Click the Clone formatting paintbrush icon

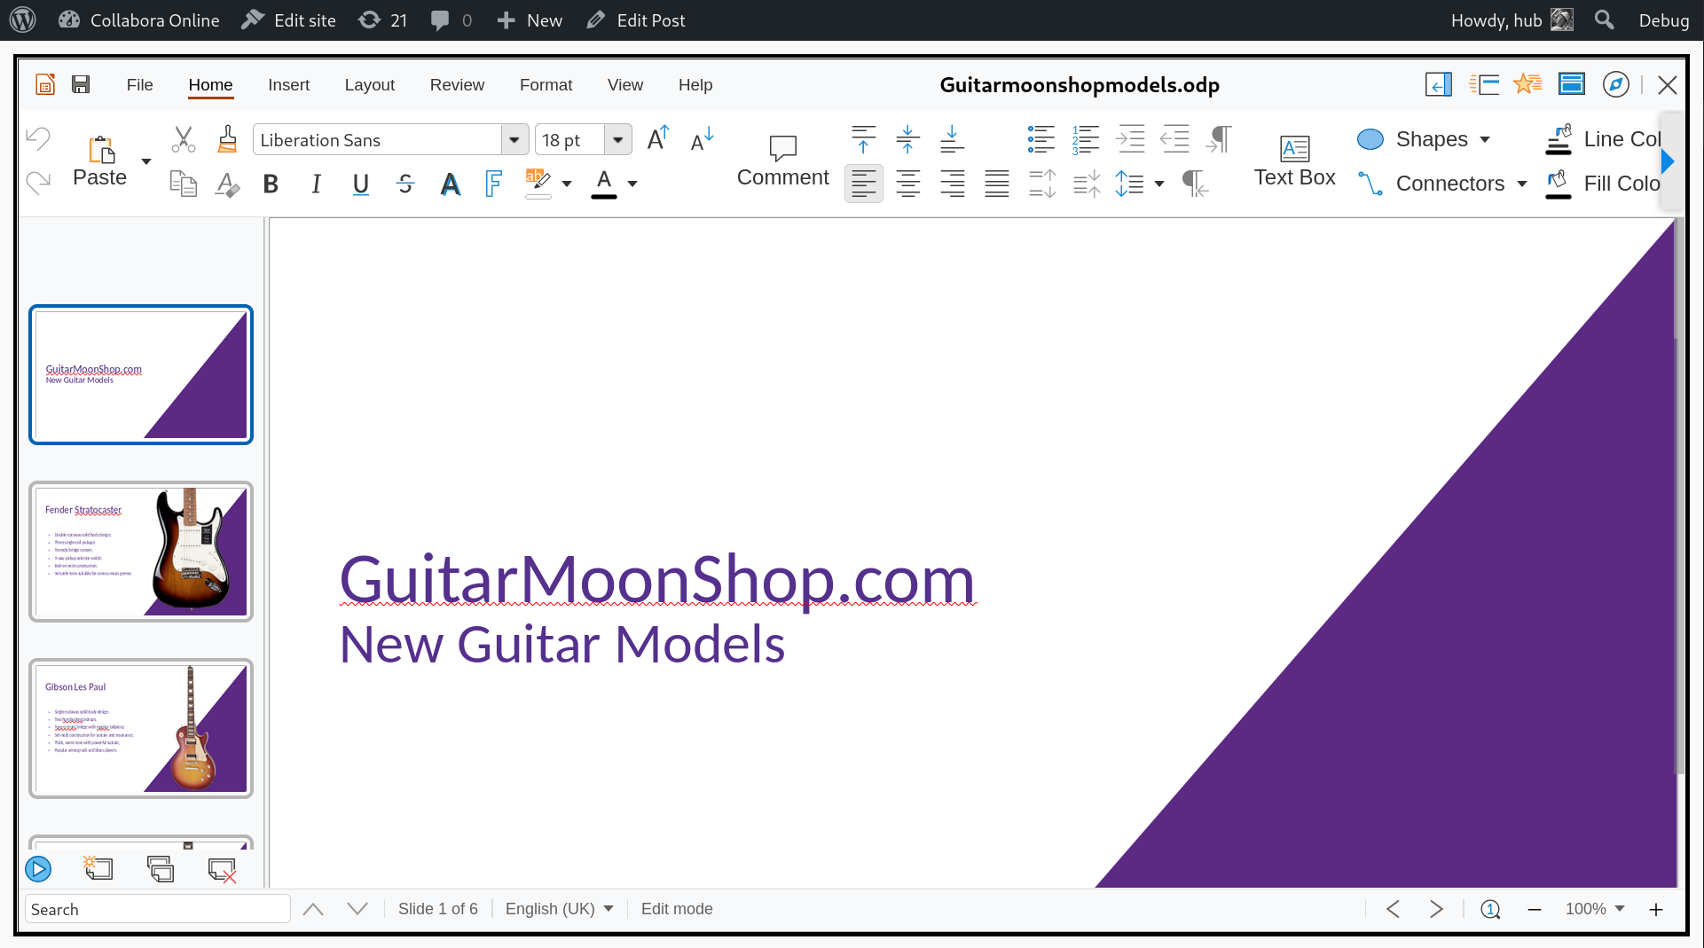(227, 139)
